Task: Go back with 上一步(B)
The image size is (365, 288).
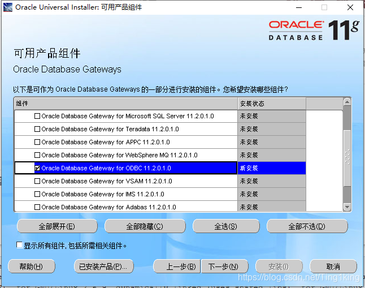Action: (x=177, y=266)
